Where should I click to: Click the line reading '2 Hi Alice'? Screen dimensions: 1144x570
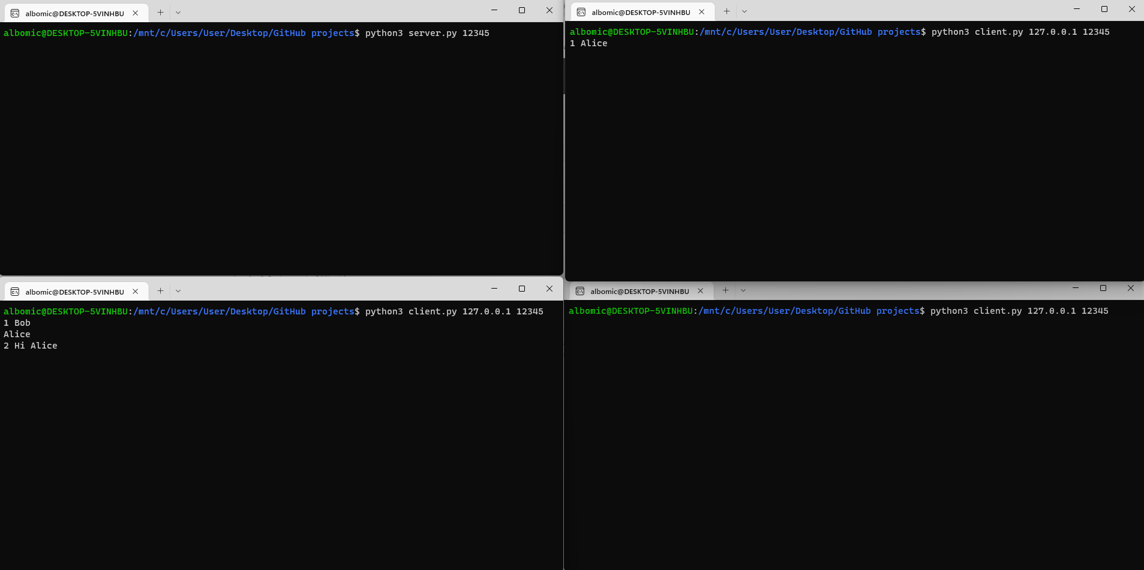pos(30,346)
